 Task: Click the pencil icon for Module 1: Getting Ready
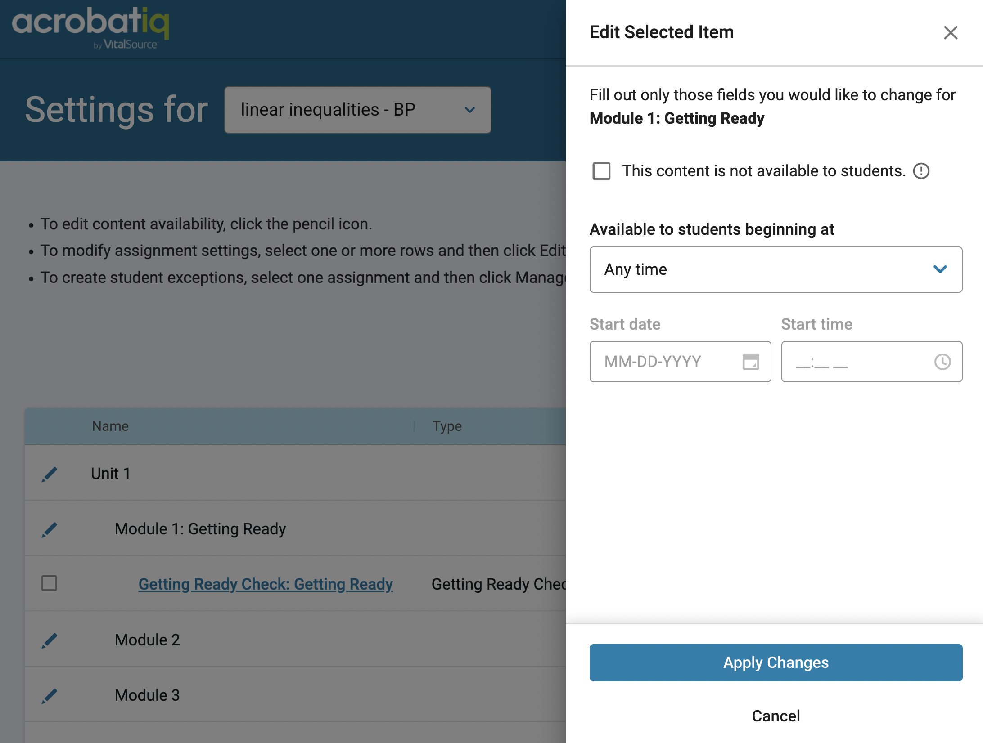click(49, 529)
